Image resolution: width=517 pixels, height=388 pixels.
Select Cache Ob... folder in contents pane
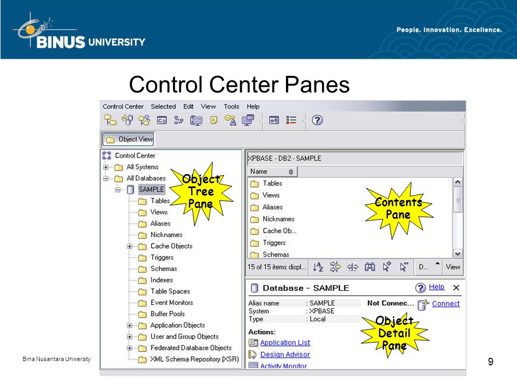pyautogui.click(x=280, y=231)
